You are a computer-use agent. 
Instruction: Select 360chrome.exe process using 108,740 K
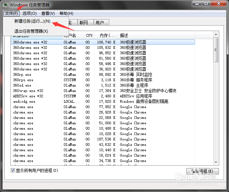[103, 42]
